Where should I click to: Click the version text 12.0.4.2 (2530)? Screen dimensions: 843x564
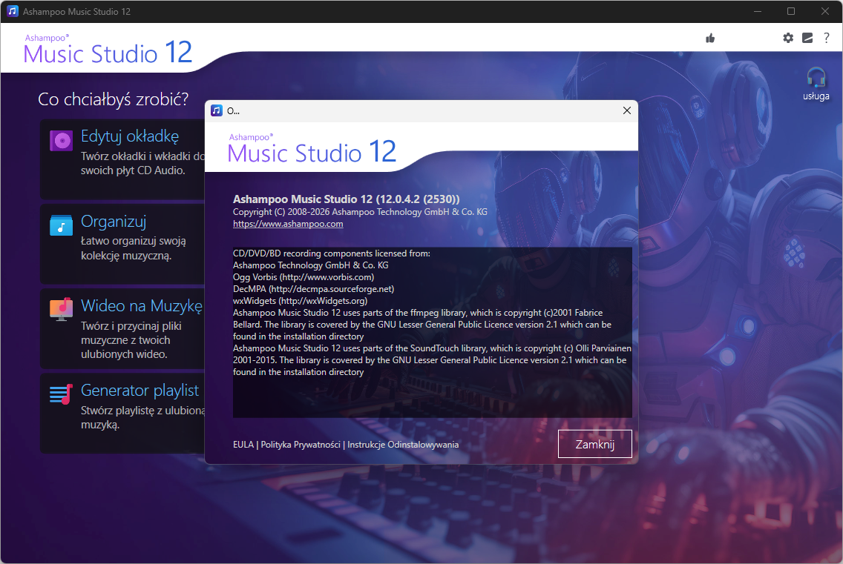coord(418,199)
